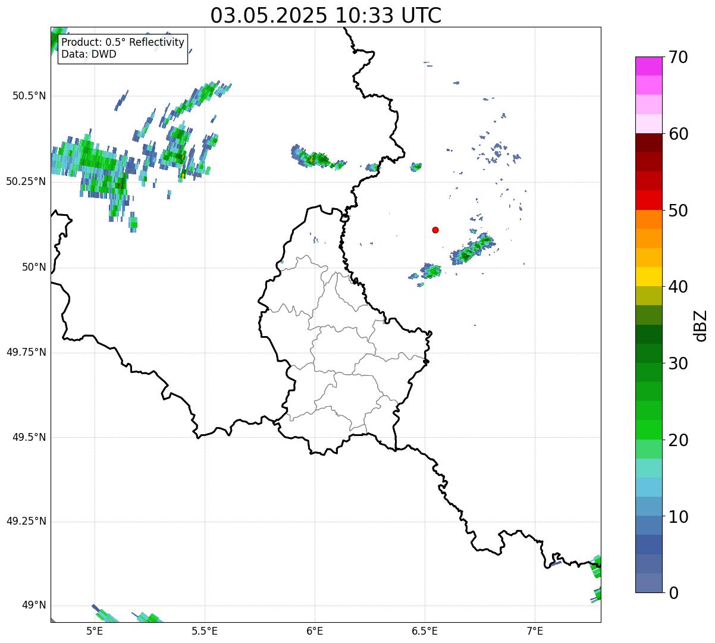Click the colorbar tick label '50'
The height and width of the screenshot is (643, 715).
point(678,211)
